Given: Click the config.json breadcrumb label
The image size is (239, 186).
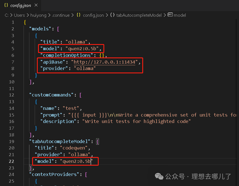Looking at the screenshot, I should [x=93, y=15].
